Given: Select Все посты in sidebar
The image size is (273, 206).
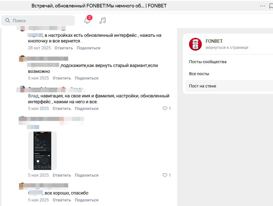Looking at the screenshot, I should pos(199,74).
